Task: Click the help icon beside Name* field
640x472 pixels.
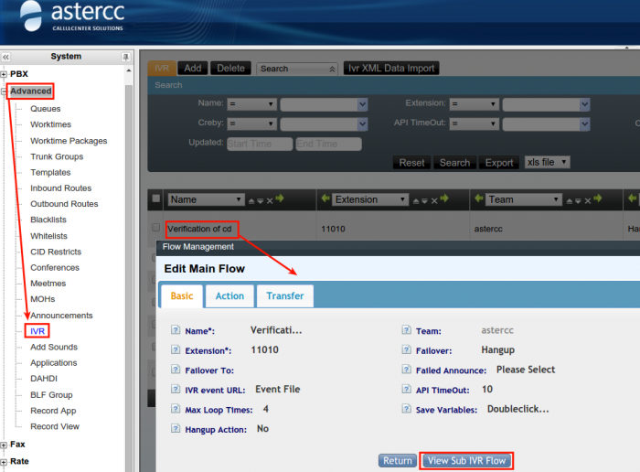Action: point(175,330)
